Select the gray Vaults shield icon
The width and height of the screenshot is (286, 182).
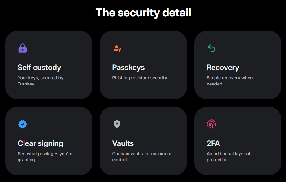point(117,124)
